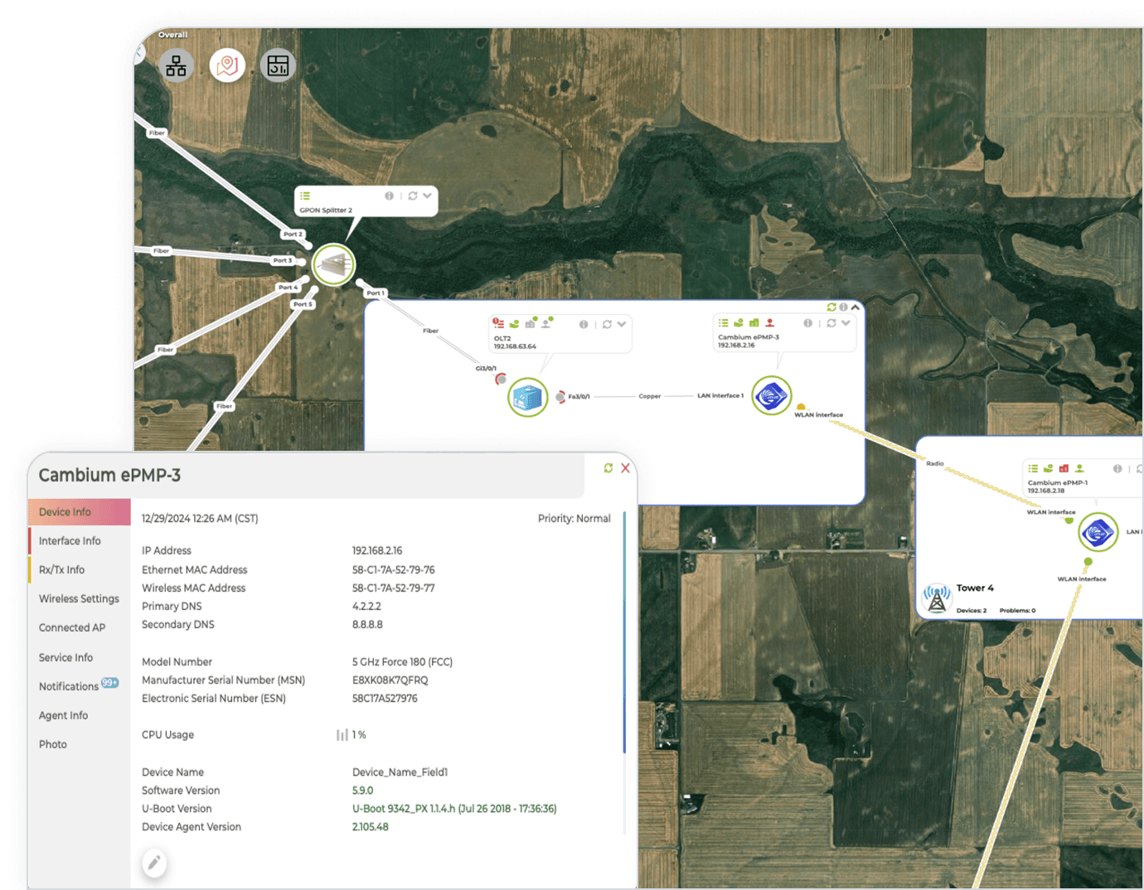Open the Rx/Tx Info tab

click(80, 570)
